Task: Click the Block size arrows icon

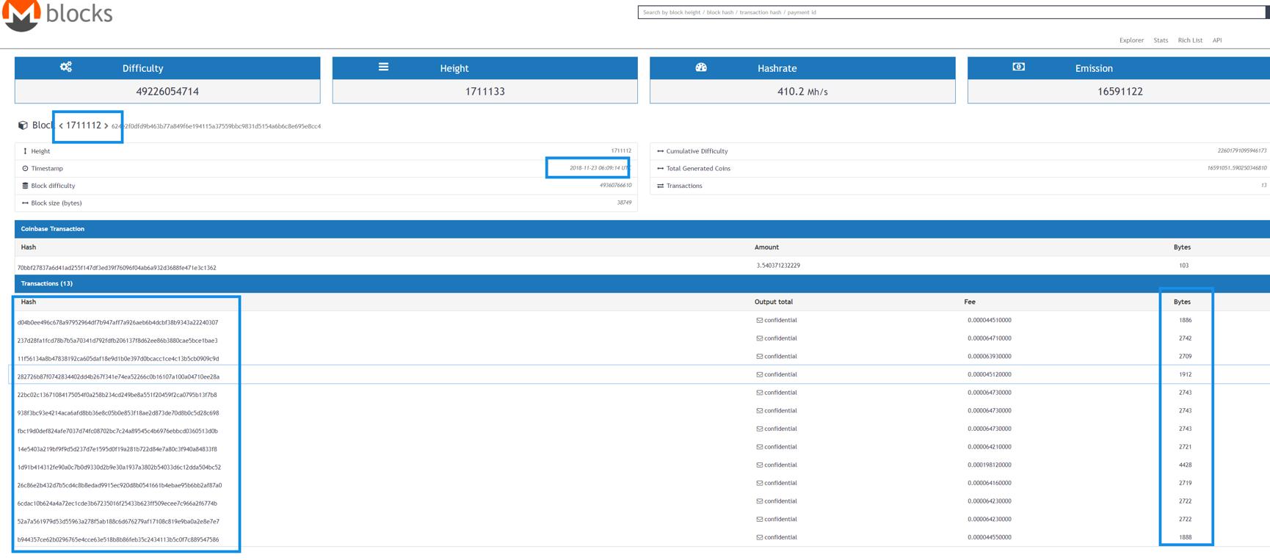Action: (x=25, y=203)
